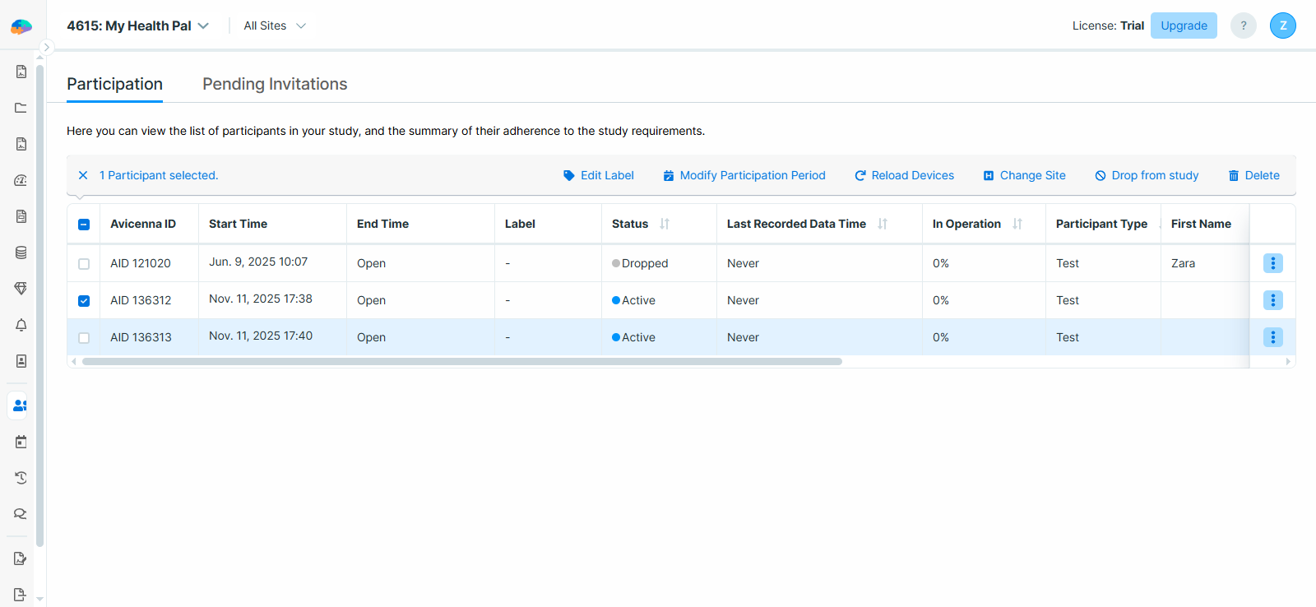This screenshot has width=1316, height=607.
Task: Click the database icon in sidebar
Action: 21,253
